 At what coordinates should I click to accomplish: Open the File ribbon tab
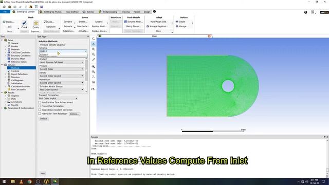[5, 12]
